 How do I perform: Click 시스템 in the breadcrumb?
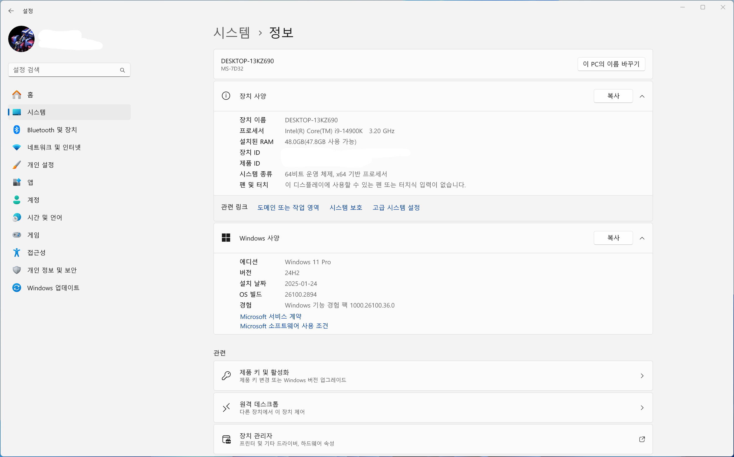(x=232, y=32)
